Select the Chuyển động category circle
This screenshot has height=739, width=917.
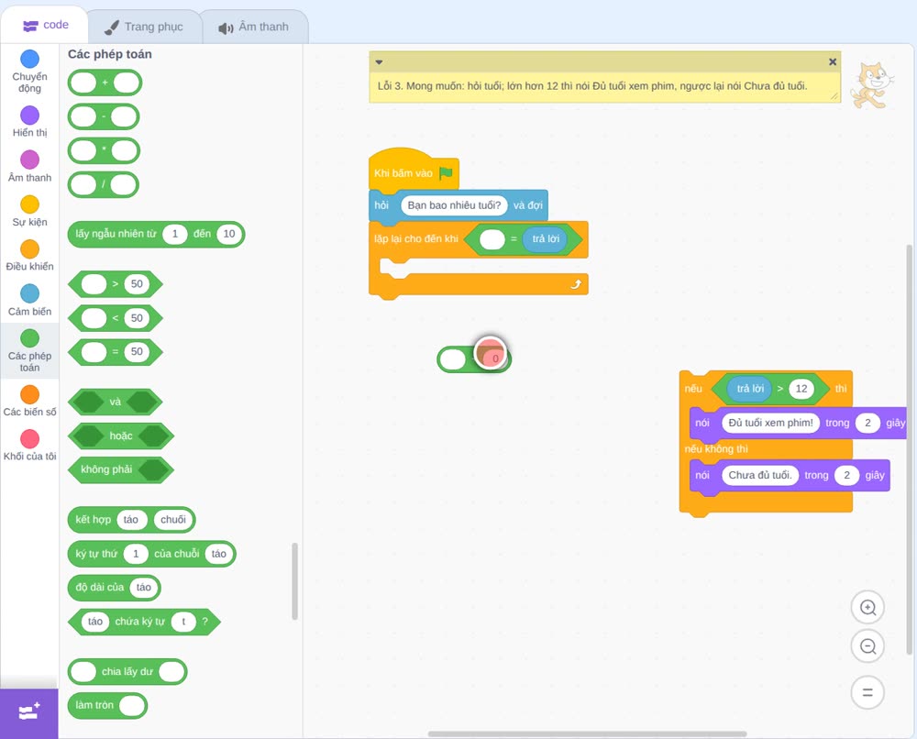coord(30,59)
